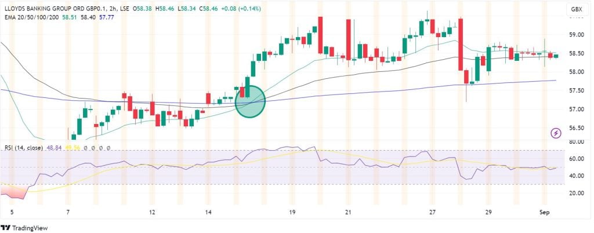Select the high value H58.46
The width and height of the screenshot is (594, 233).
click(166, 9)
